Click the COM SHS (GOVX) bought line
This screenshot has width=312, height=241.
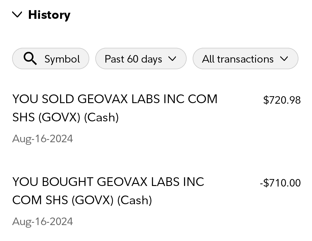point(82,200)
